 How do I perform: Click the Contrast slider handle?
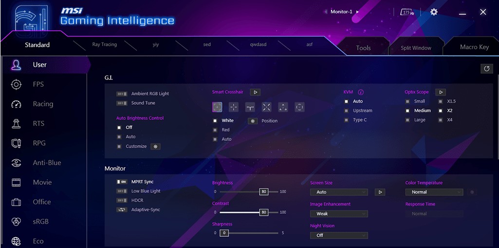(x=263, y=212)
